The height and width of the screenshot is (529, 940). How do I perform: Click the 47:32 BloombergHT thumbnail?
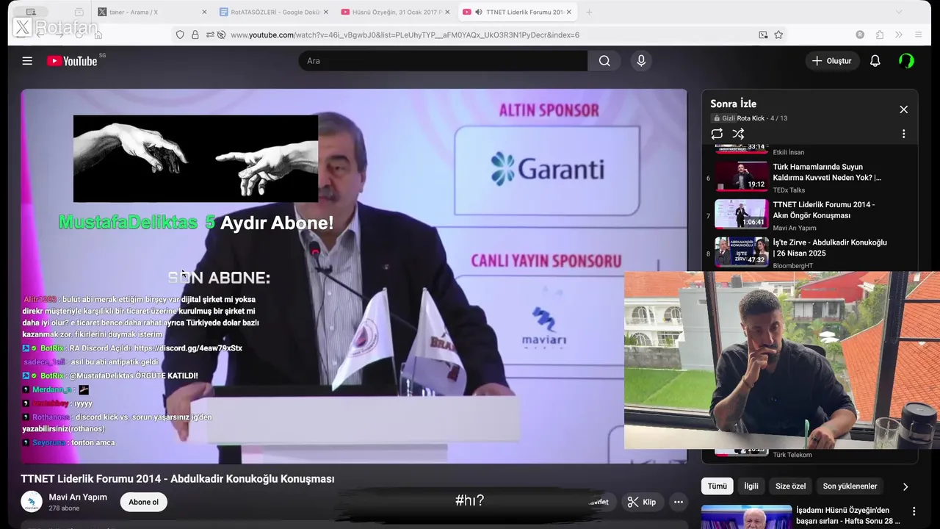(742, 251)
